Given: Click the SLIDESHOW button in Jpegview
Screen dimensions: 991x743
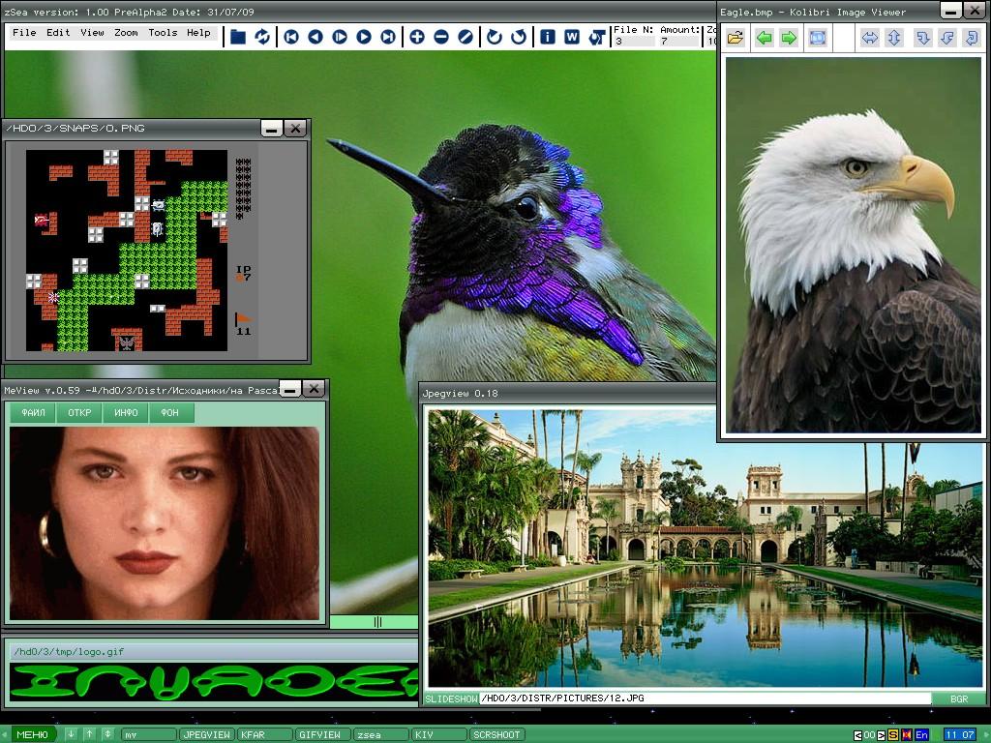Looking at the screenshot, I should click(x=451, y=698).
